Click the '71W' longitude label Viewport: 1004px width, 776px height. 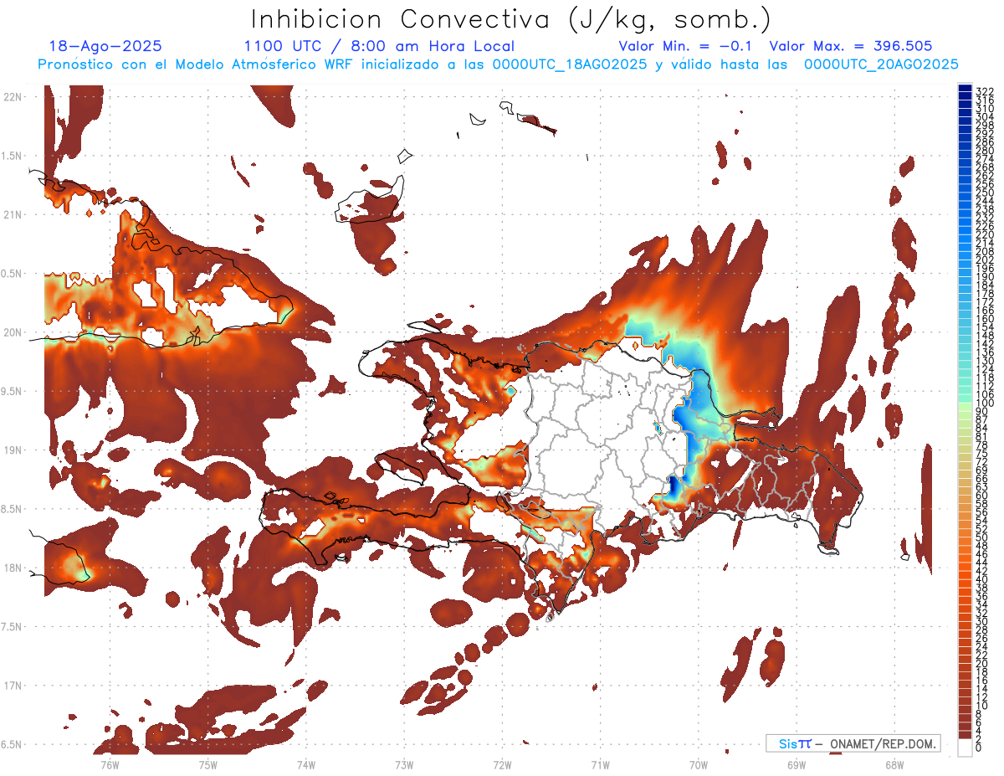click(x=600, y=764)
